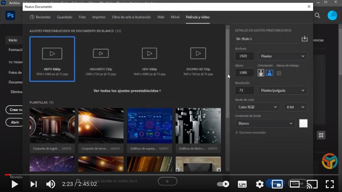This screenshot has width=342, height=192.
Task: Play the video
Action: [x=14, y=184]
